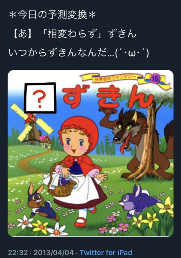Click the wicker basket the girl carries
Screen dimensions: 181x258
click(61, 180)
